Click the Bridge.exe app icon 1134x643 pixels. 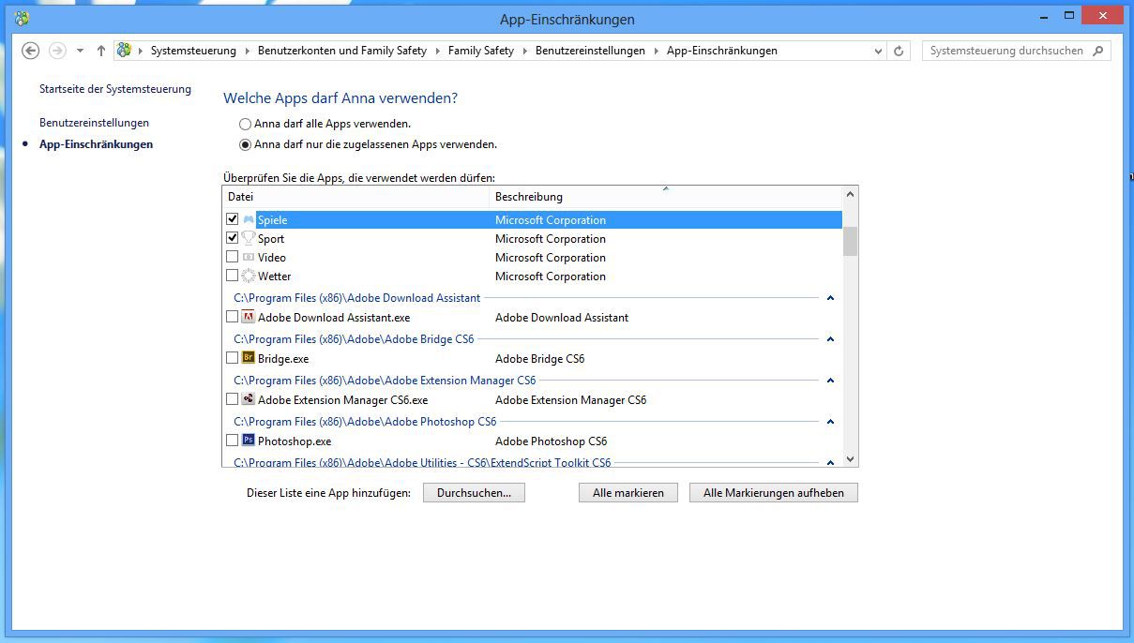pyautogui.click(x=249, y=358)
